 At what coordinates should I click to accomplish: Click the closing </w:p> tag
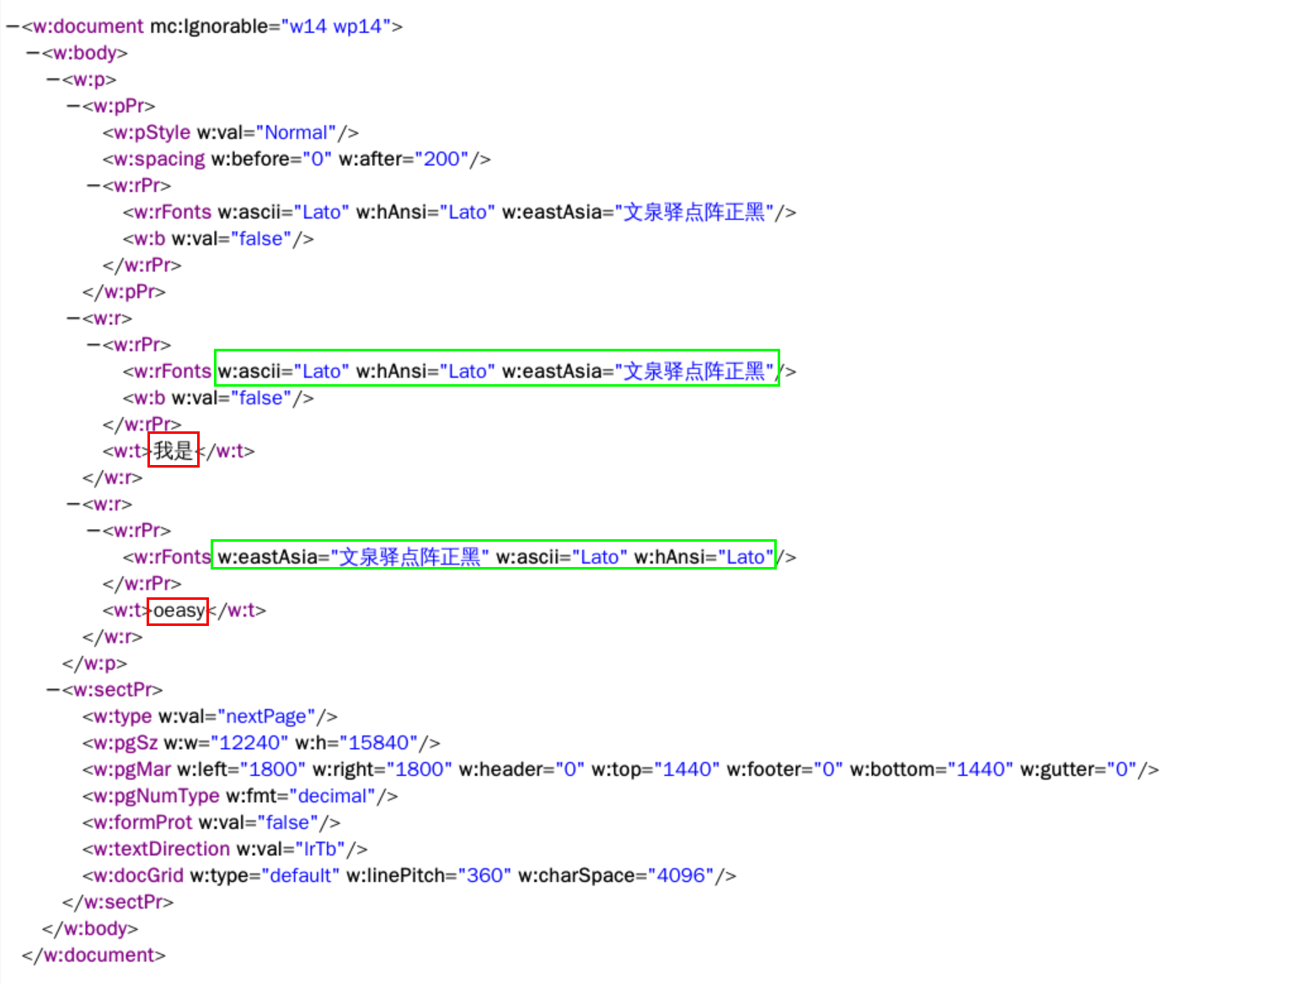coord(94,663)
